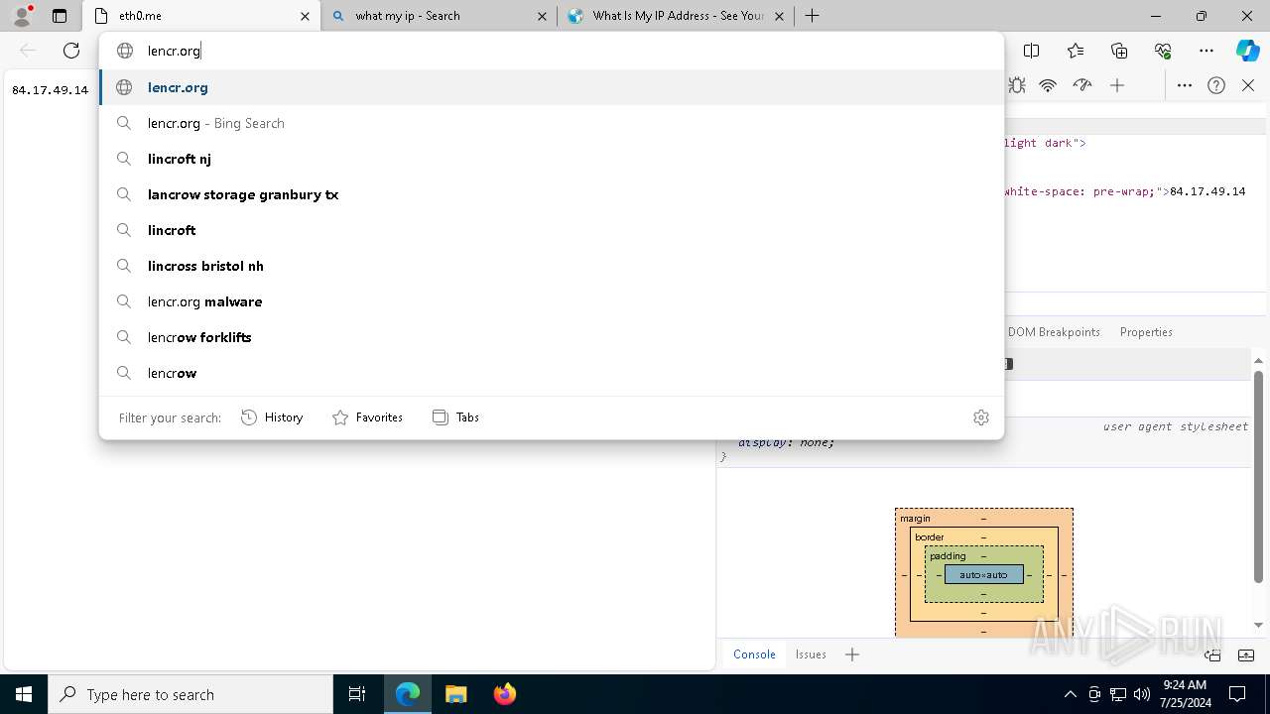
Task: Open DevTools help icon
Action: point(1216,85)
